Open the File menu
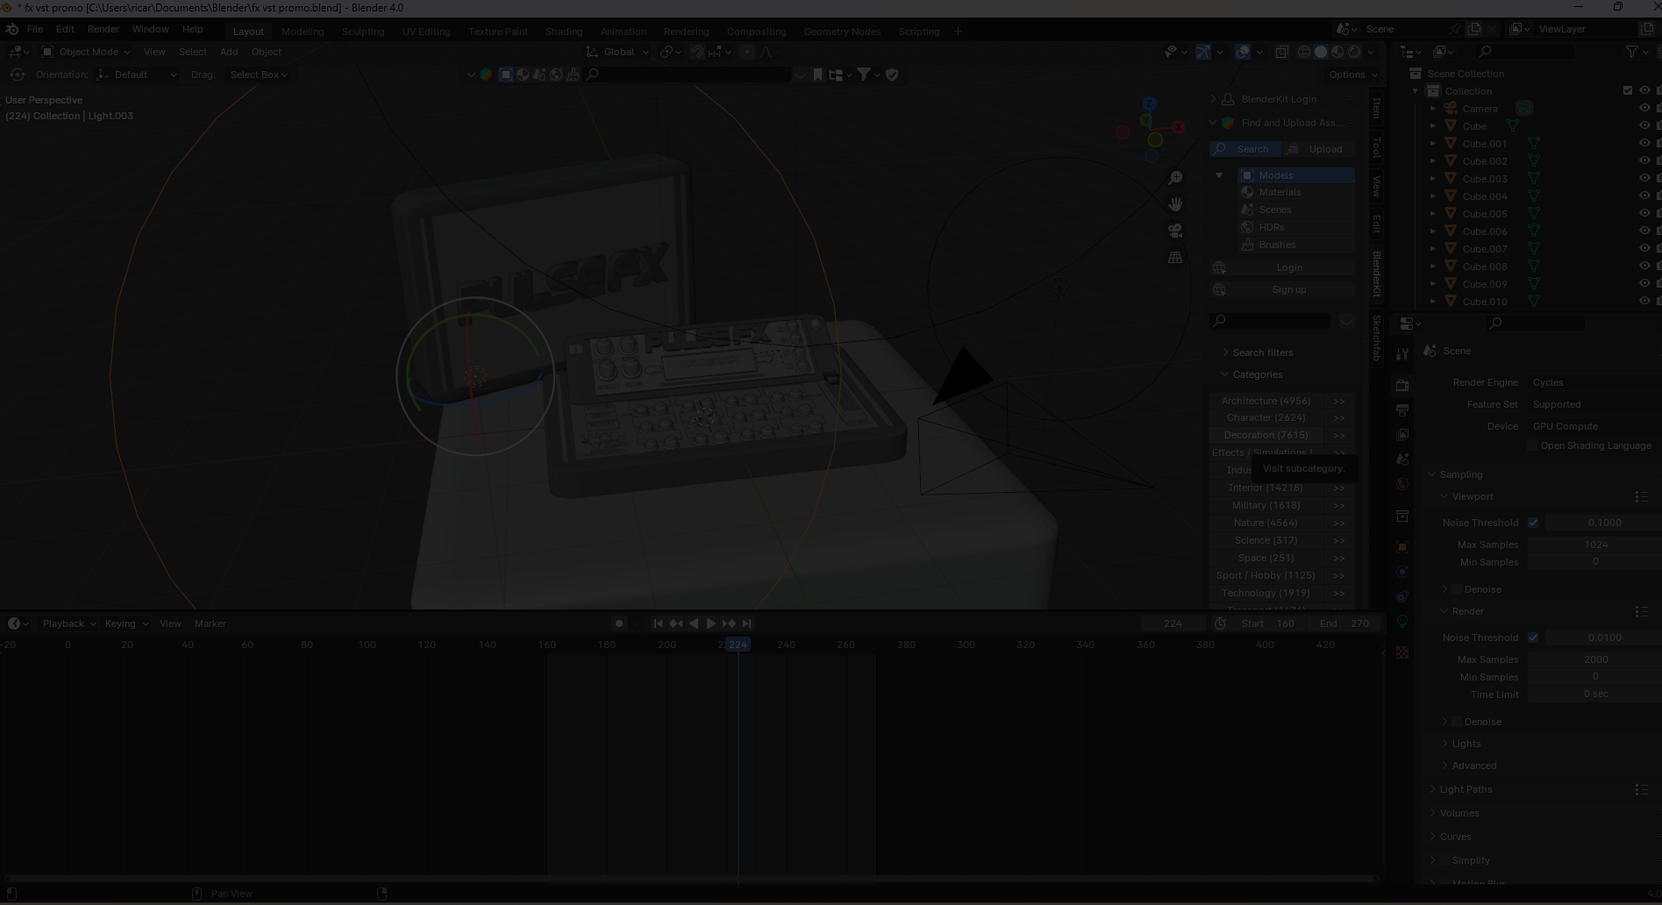The width and height of the screenshot is (1662, 905). point(35,29)
